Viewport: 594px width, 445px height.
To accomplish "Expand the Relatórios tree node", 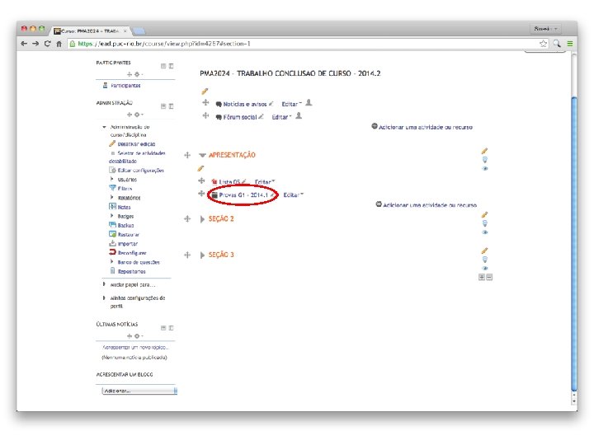I will pyautogui.click(x=111, y=197).
